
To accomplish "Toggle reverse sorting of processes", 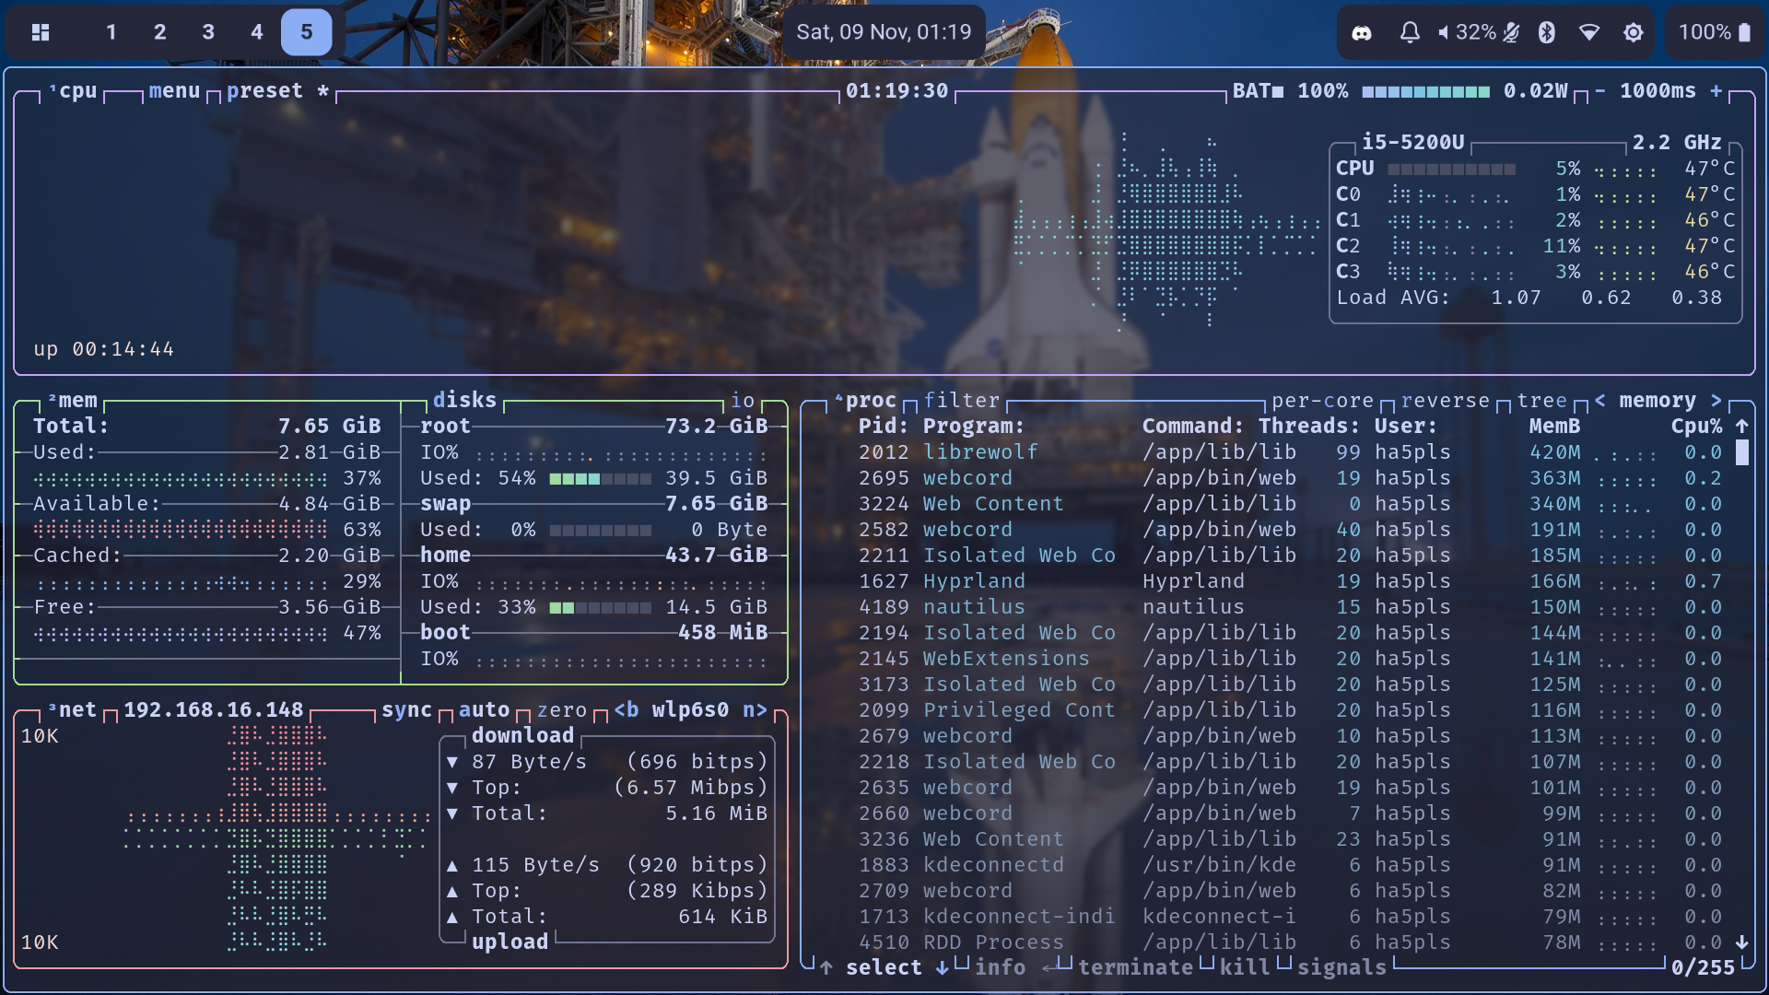I will (x=1445, y=401).
